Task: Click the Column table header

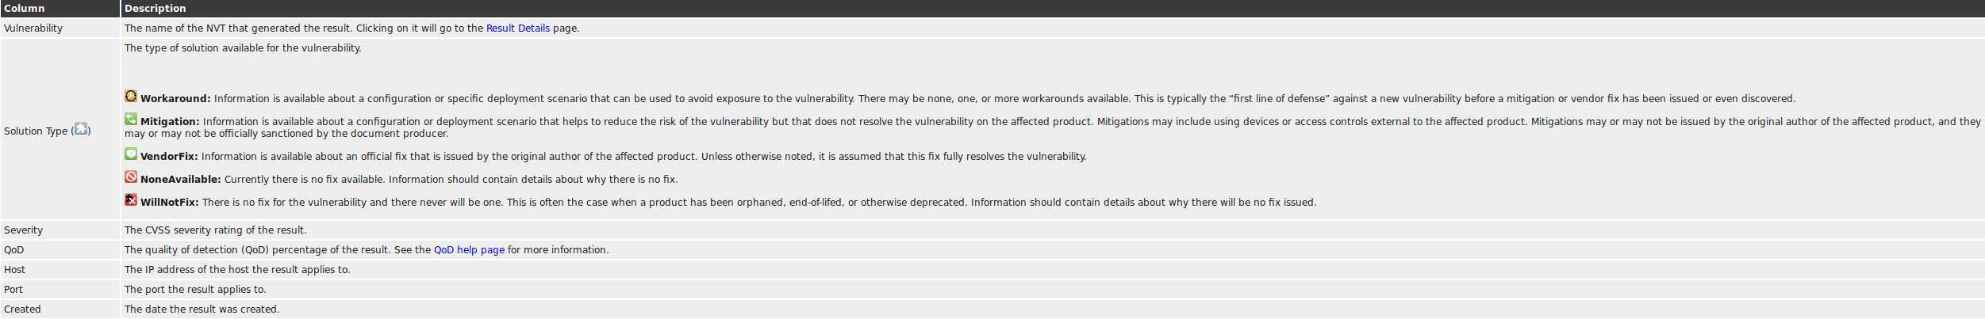Action: click(x=25, y=9)
